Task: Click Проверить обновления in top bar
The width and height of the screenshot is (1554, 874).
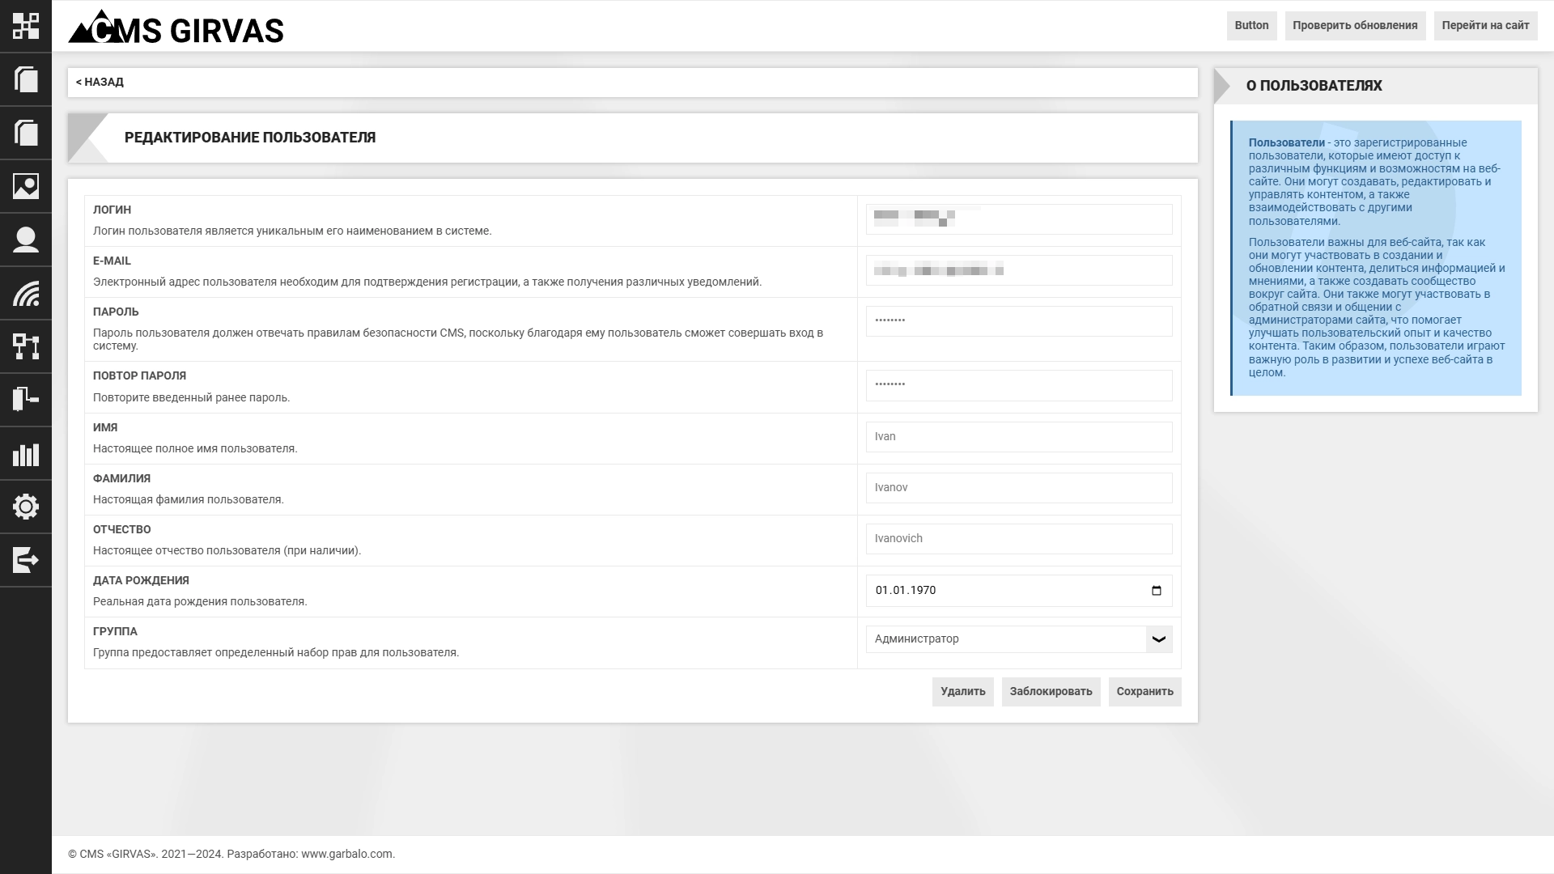Action: pyautogui.click(x=1354, y=26)
